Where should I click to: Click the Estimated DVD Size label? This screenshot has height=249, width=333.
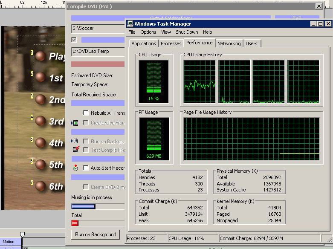pyautogui.click(x=92, y=75)
